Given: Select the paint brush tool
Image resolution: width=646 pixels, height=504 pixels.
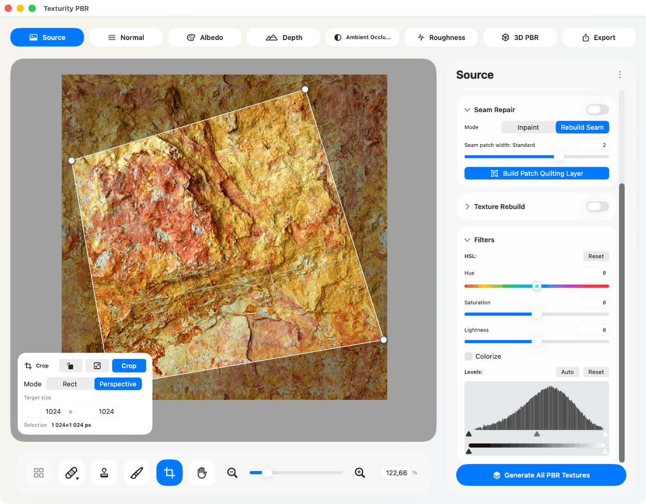Looking at the screenshot, I should pos(137,473).
